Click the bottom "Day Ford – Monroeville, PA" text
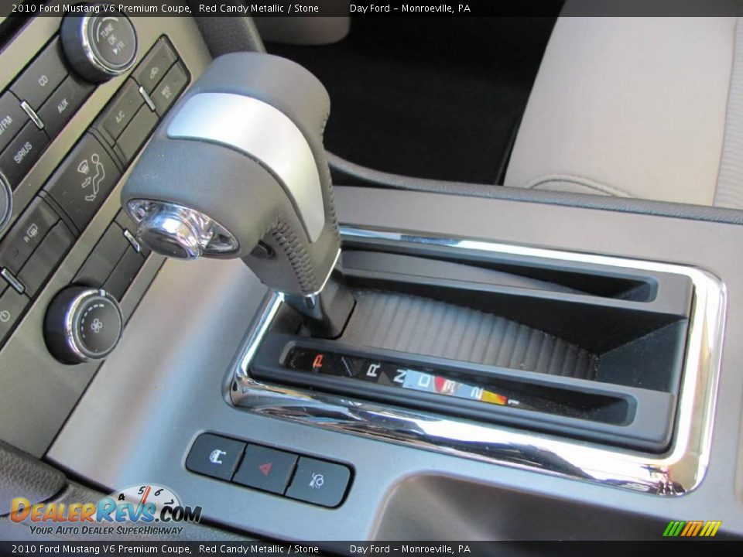 pyautogui.click(x=410, y=549)
